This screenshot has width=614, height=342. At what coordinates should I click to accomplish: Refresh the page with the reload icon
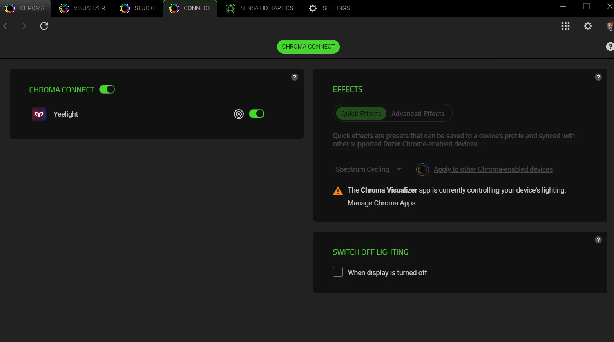[44, 26]
